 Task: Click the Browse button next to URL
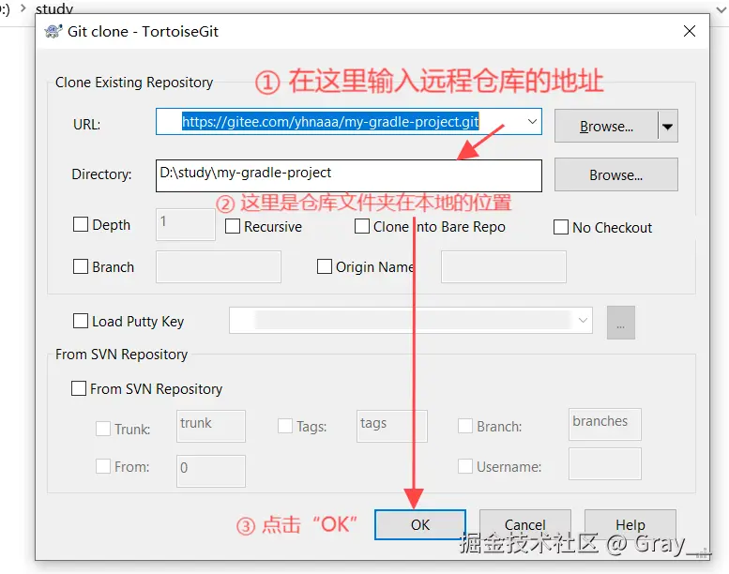(606, 126)
